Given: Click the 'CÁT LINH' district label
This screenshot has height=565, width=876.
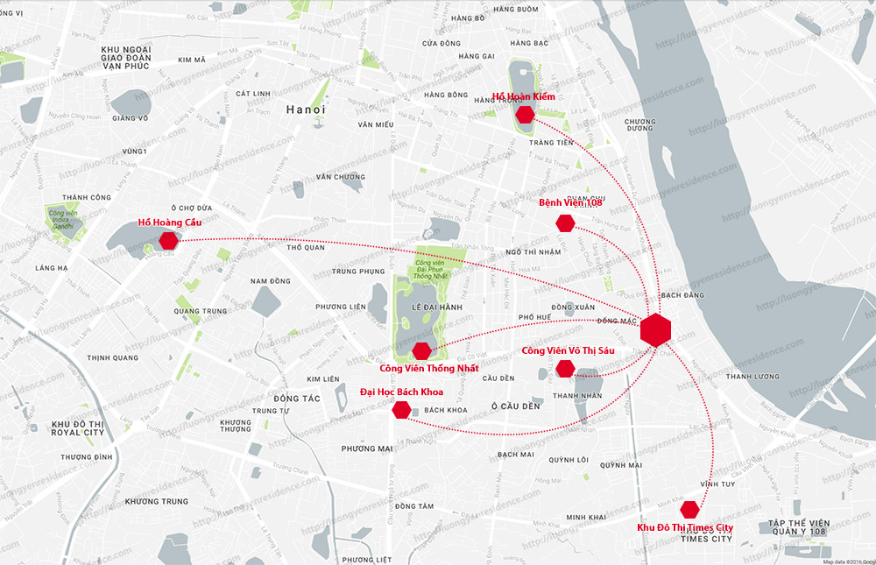Looking at the screenshot, I should pos(253,94).
